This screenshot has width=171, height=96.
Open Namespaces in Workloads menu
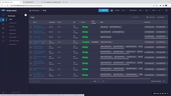click(13, 44)
